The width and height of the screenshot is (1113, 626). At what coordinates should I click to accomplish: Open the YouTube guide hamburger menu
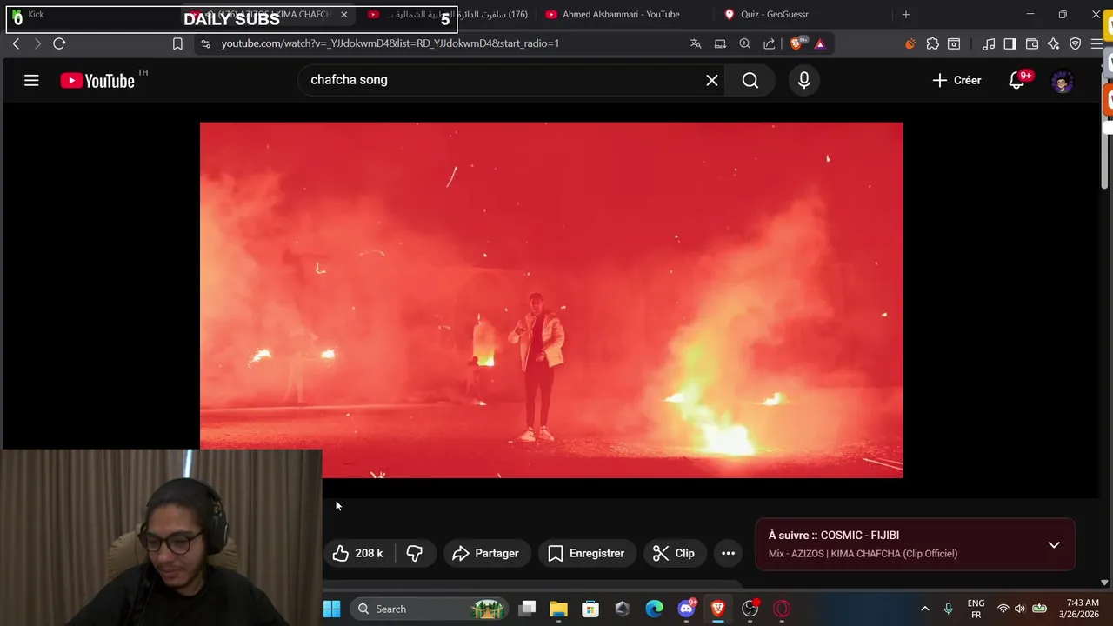31,80
